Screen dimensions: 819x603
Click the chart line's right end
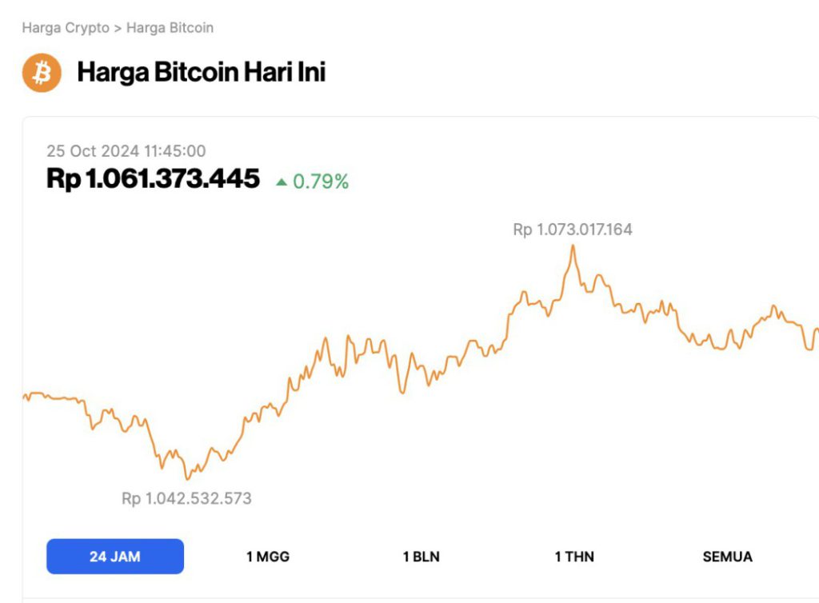816,329
